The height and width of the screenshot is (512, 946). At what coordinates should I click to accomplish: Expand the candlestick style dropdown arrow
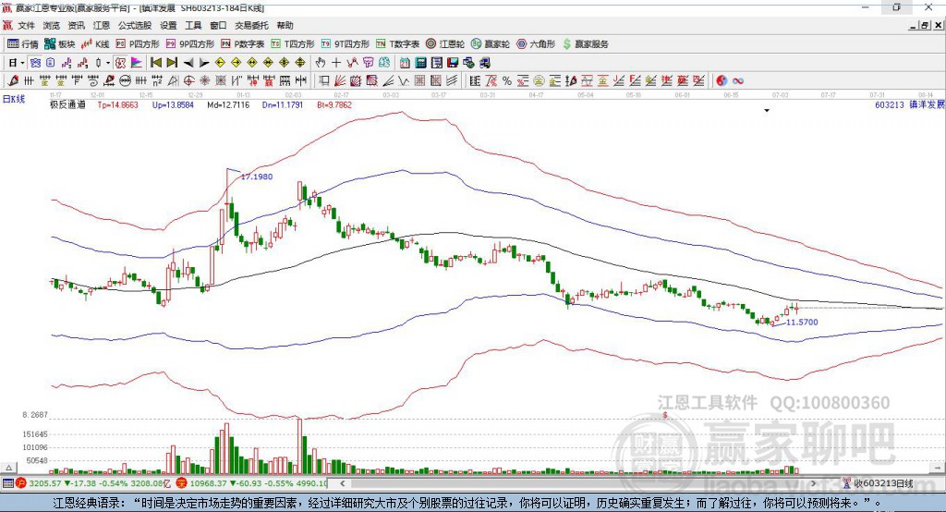(108, 63)
